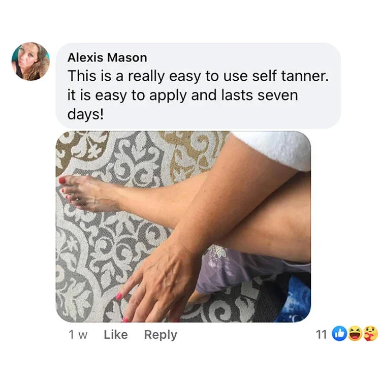Click the Care hug reaction emoji

point(370,334)
